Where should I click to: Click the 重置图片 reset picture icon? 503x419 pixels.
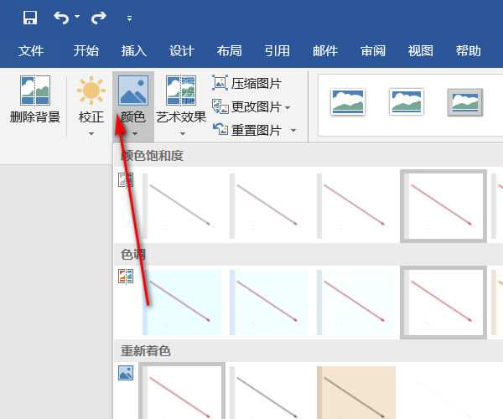[x=220, y=129]
